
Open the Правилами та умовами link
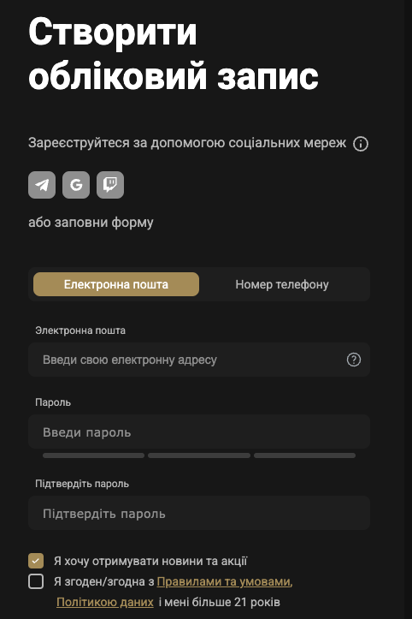tap(225, 581)
